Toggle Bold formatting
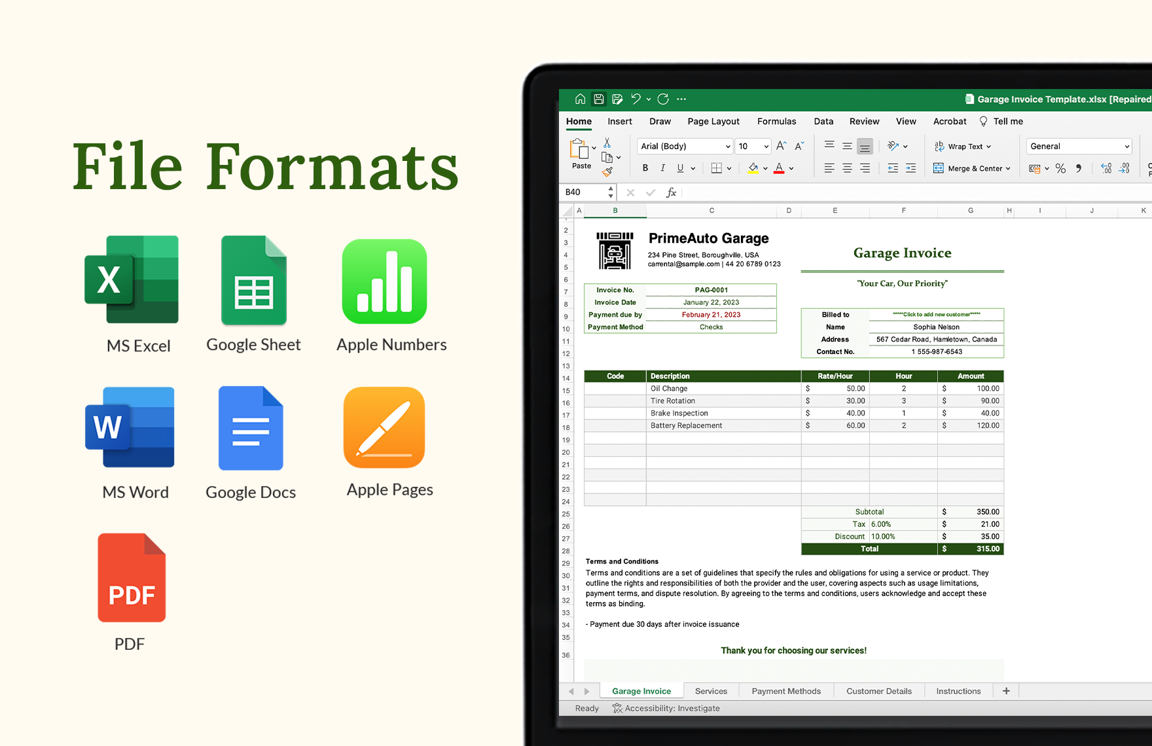 click(x=645, y=168)
